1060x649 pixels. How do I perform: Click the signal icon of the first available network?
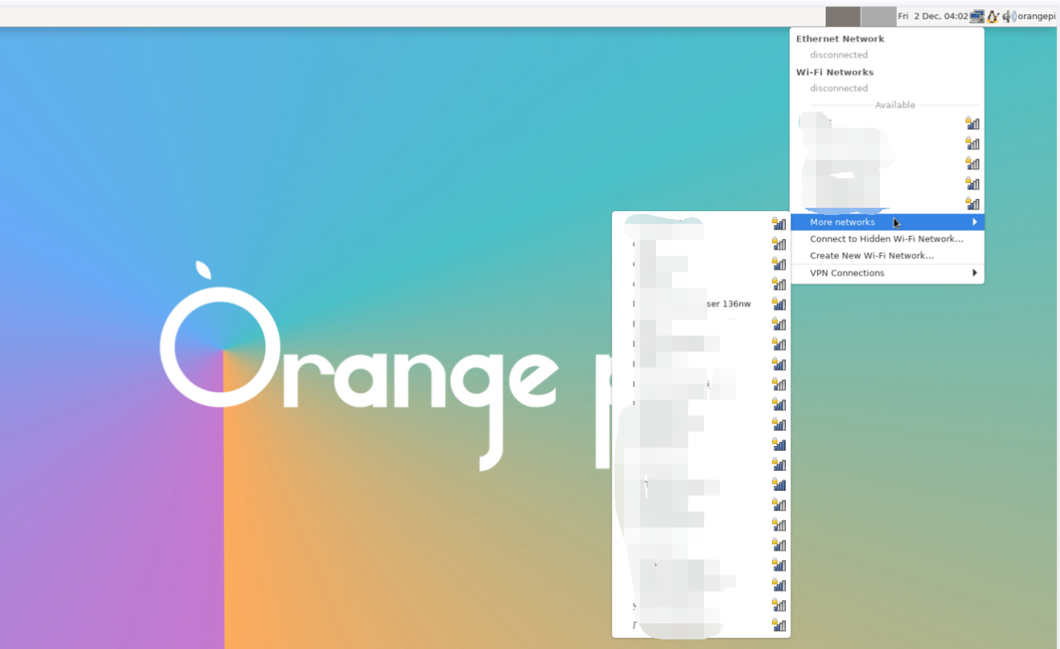tap(972, 123)
